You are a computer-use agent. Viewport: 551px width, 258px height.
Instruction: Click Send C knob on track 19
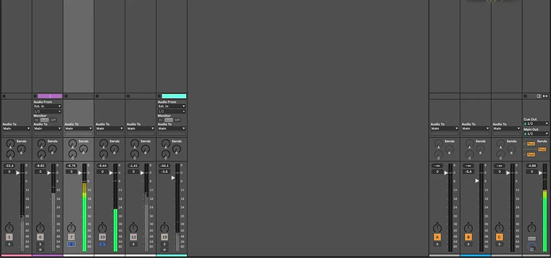165,154
